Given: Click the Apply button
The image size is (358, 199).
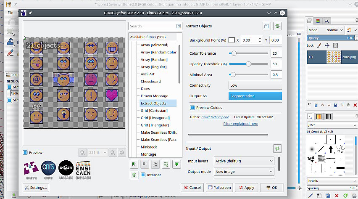Looking at the screenshot, I should coord(246,188).
